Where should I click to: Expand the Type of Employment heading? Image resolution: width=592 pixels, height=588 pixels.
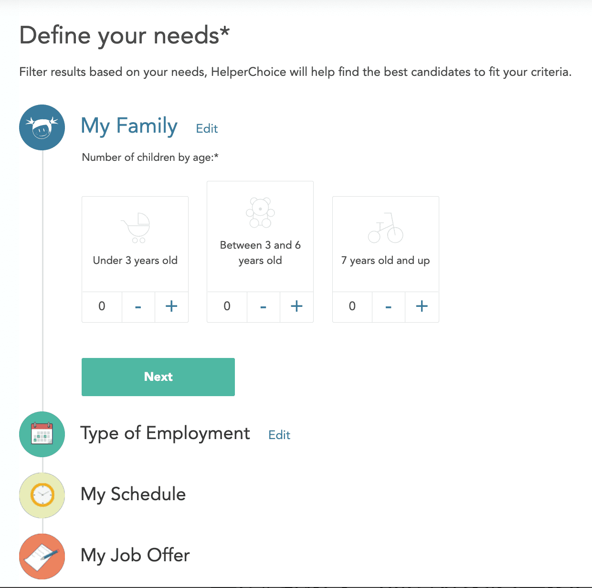(165, 434)
